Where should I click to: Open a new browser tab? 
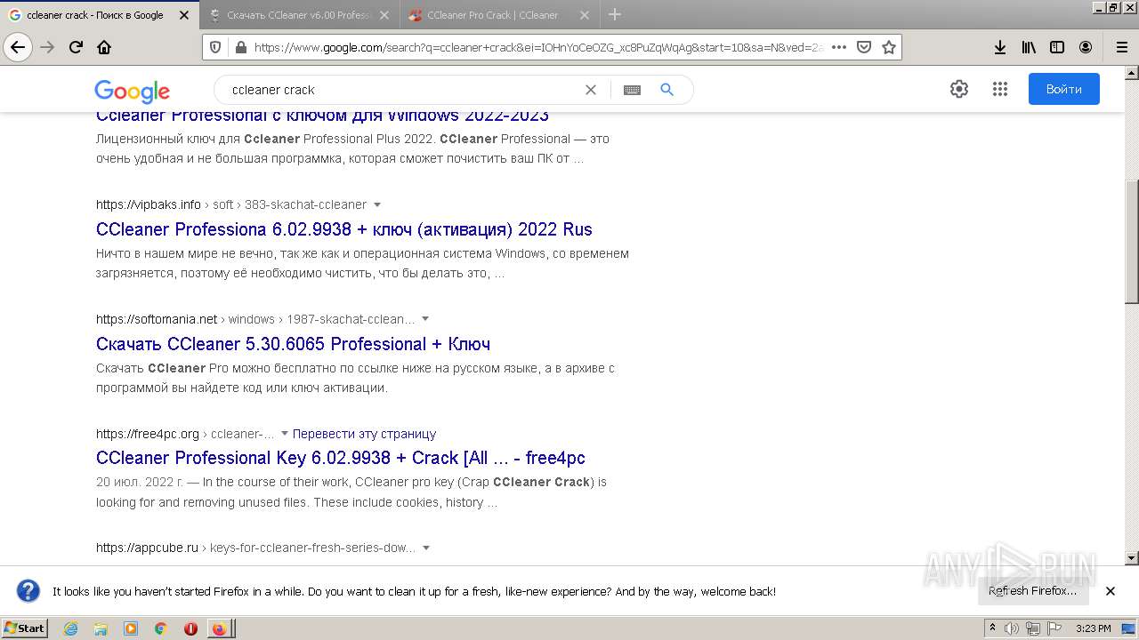(615, 14)
